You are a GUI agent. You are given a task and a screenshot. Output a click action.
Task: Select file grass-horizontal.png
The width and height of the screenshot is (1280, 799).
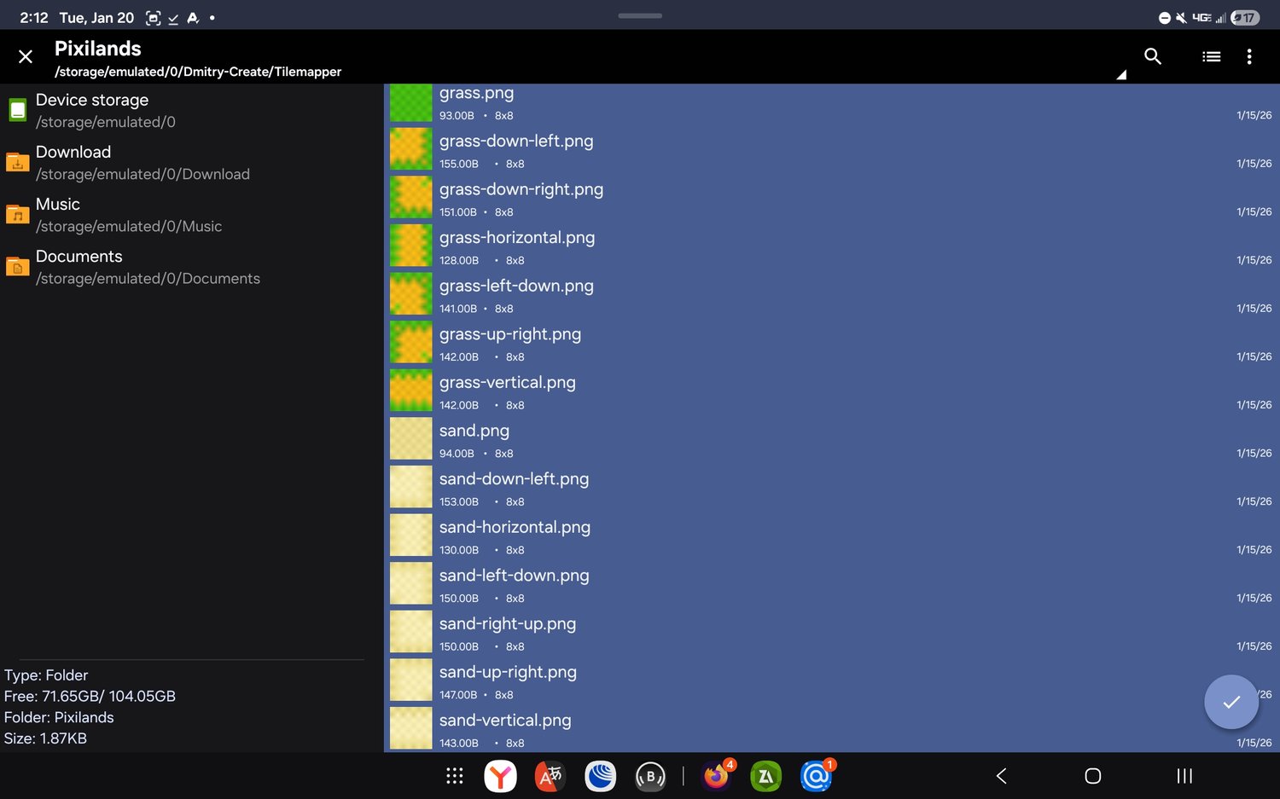(x=832, y=246)
